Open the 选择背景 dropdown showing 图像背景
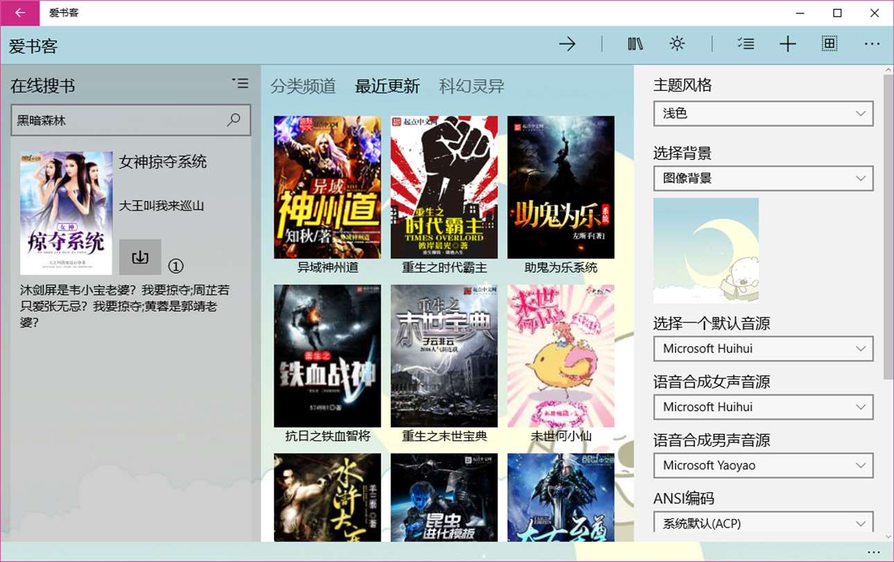The image size is (894, 562). [x=763, y=178]
